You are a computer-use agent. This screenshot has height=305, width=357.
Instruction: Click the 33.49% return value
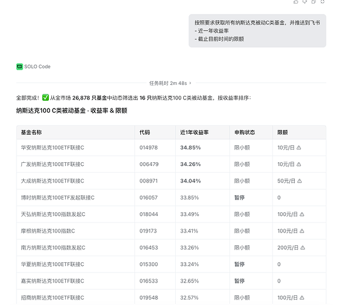coord(190,214)
